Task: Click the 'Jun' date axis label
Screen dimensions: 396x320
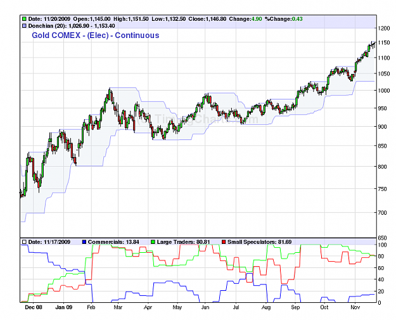Action: pos(205,307)
